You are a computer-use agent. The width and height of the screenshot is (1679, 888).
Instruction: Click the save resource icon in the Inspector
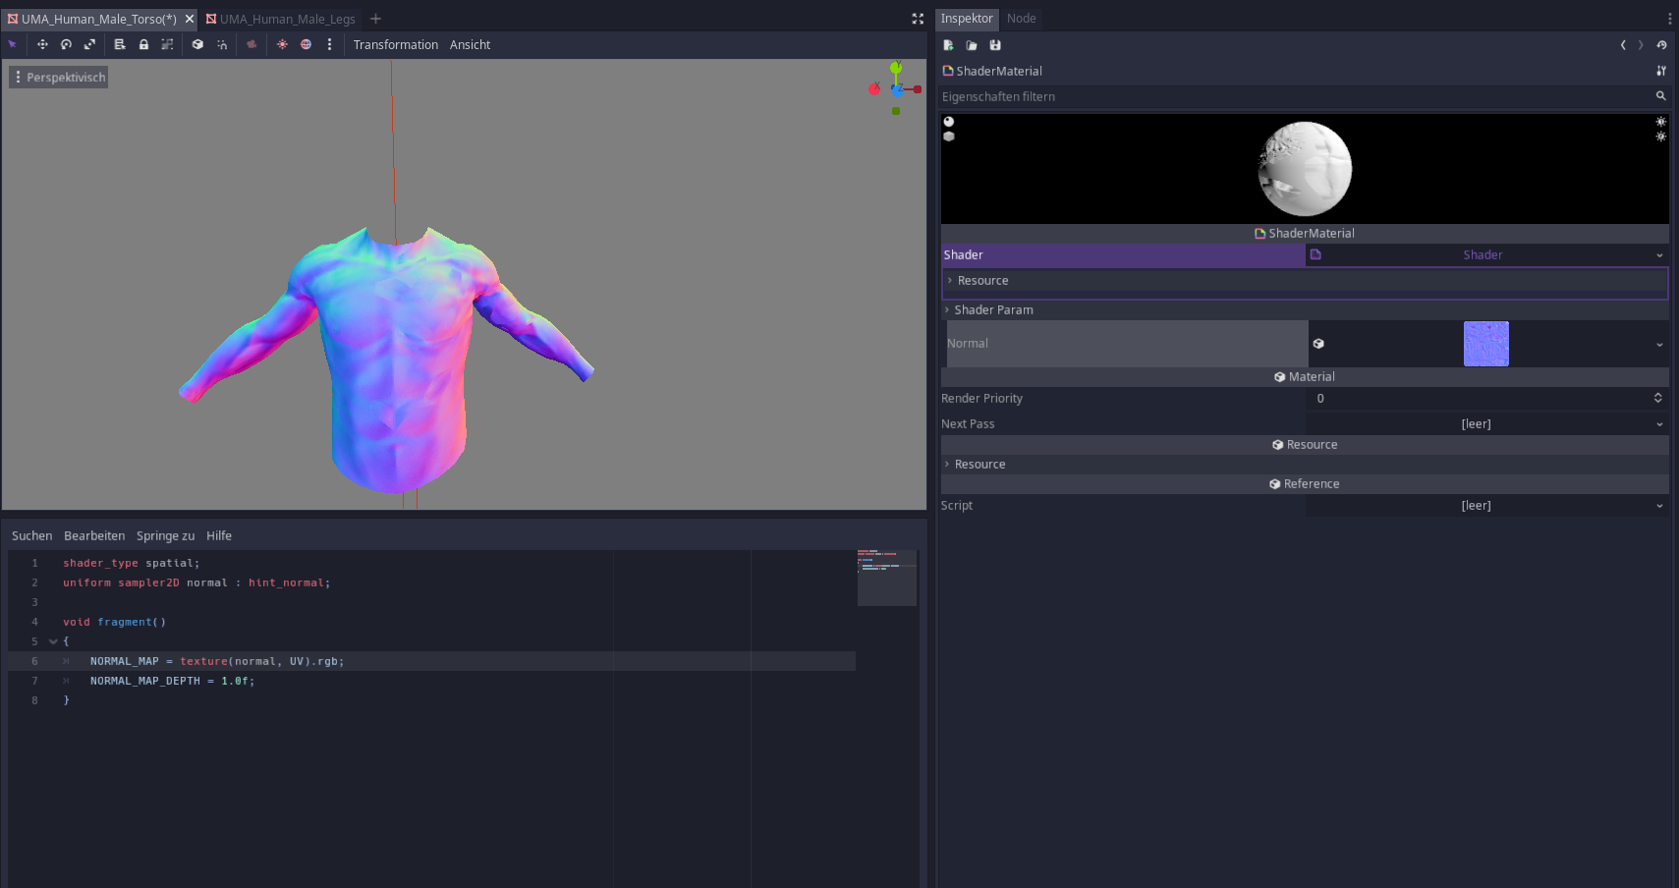[995, 45]
